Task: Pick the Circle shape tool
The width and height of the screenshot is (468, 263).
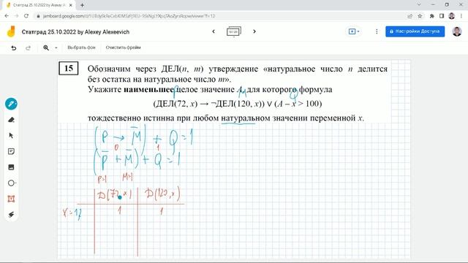Action: tap(11, 183)
